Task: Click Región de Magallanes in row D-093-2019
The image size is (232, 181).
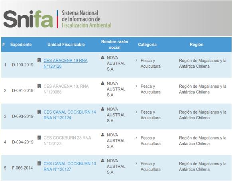Action: tap(203, 115)
